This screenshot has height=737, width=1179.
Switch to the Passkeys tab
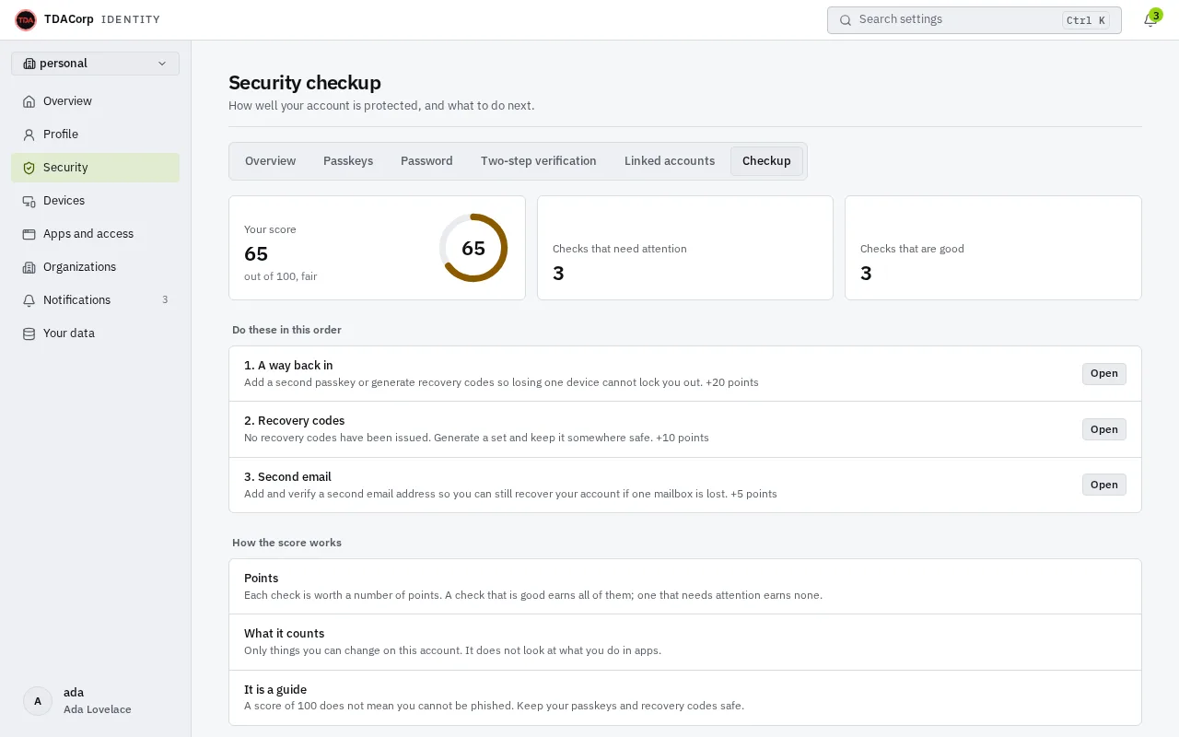coord(348,161)
